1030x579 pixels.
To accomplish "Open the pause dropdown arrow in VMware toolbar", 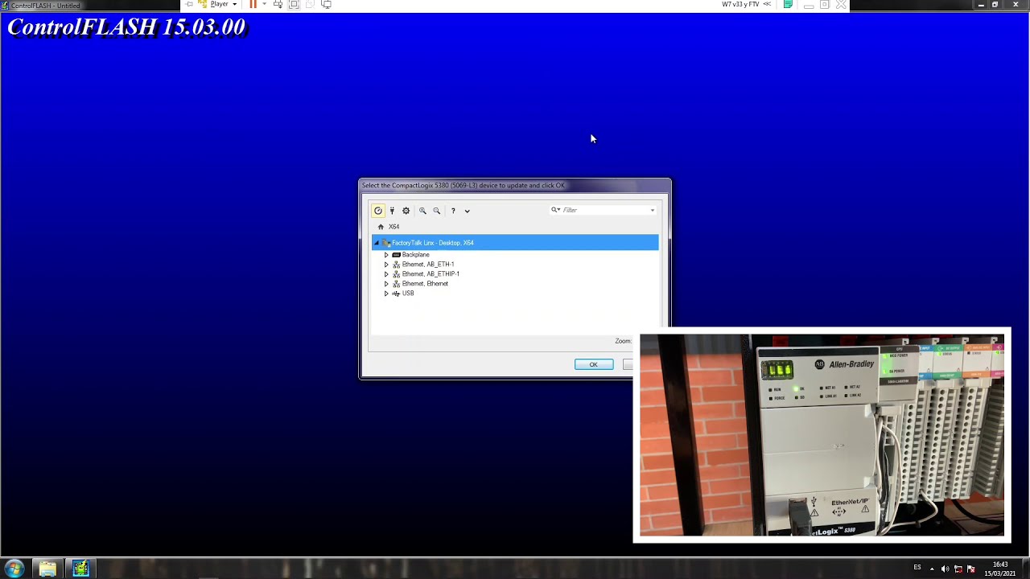I will [x=264, y=4].
